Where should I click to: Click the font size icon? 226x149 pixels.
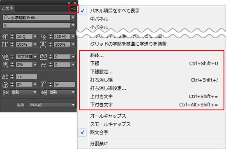click(5, 37)
